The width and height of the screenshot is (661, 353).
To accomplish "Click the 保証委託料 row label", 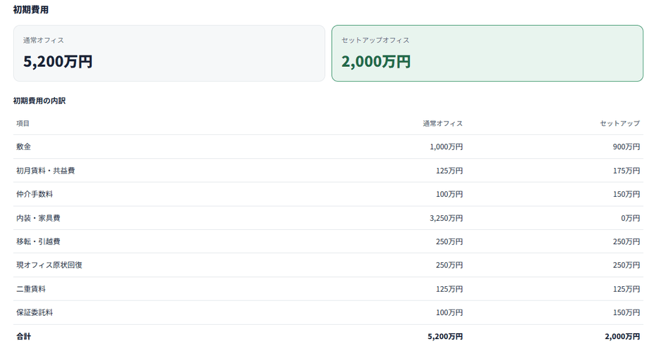I will click(x=34, y=312).
